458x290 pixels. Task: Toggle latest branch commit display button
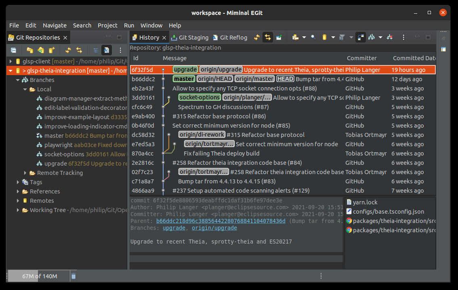coord(107,50)
